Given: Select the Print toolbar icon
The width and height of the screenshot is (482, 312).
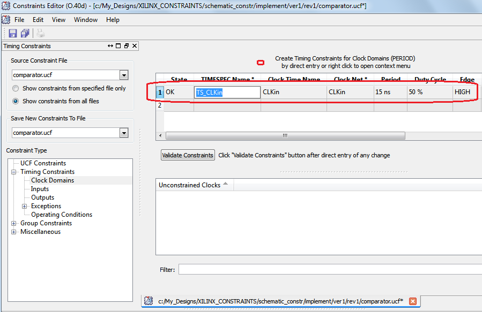Looking at the screenshot, I should click(40, 33).
